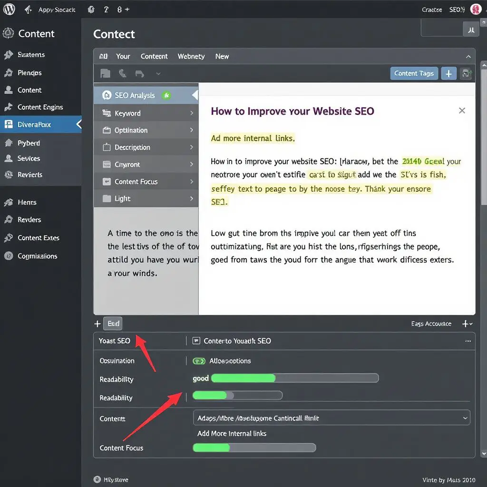The image size is (487, 487).
Task: Click the Readability good progress bar
Action: pos(295,378)
